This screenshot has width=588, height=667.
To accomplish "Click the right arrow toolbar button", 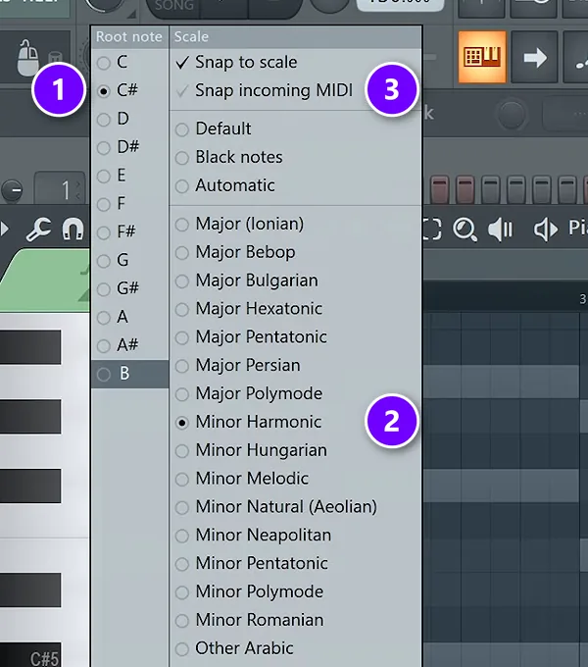I will pyautogui.click(x=535, y=57).
